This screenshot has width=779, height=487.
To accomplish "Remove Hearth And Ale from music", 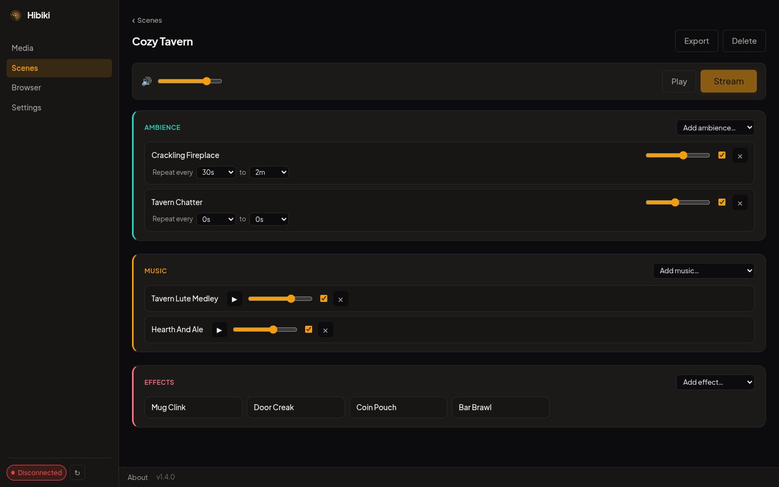I will (x=325, y=330).
